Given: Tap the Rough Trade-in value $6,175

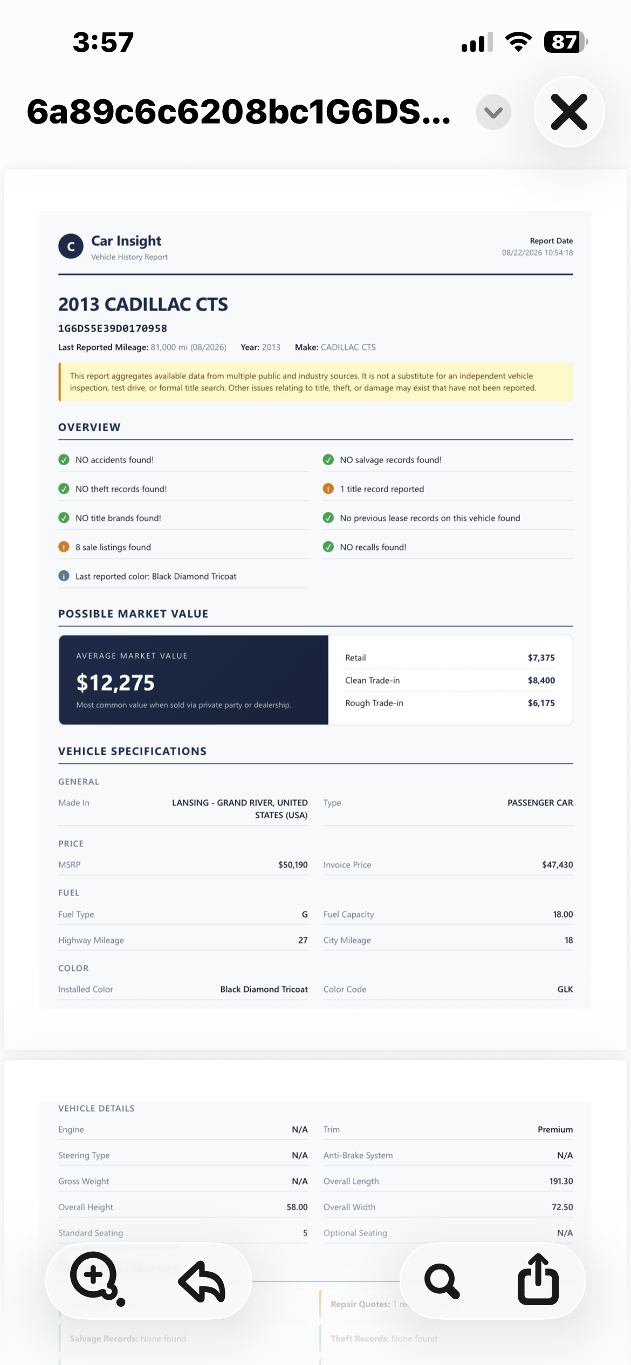Looking at the screenshot, I should click(x=541, y=703).
